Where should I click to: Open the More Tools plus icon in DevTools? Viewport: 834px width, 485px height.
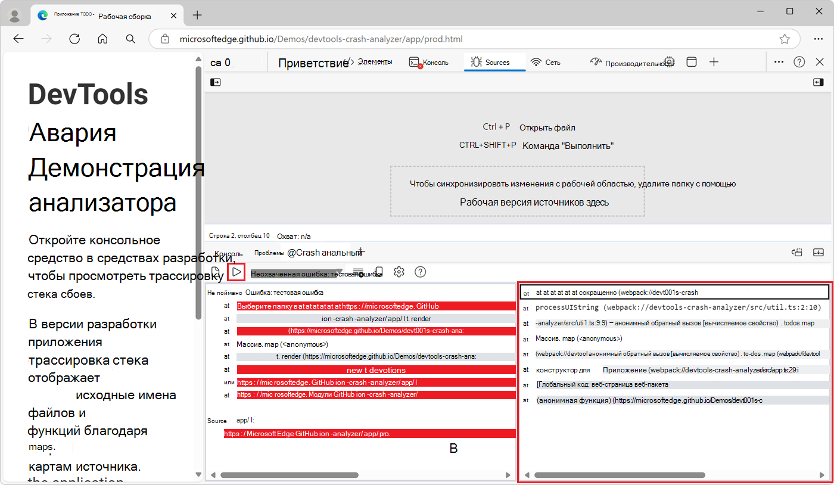pos(714,61)
